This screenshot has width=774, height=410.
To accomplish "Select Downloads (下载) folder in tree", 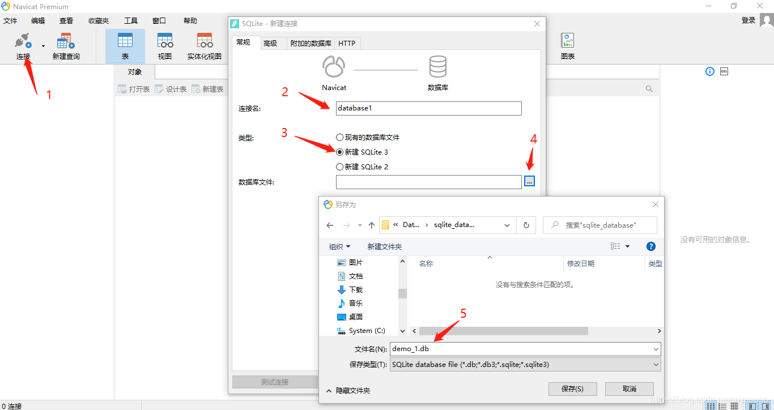I will (x=350, y=290).
